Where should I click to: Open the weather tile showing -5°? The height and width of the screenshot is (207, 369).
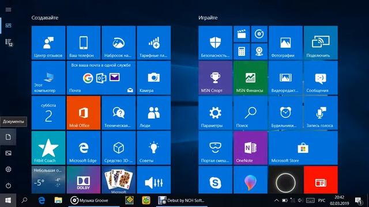point(48,180)
